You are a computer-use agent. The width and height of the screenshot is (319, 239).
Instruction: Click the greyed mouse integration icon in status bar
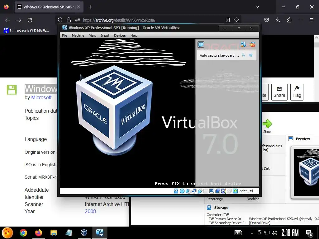[229, 191]
